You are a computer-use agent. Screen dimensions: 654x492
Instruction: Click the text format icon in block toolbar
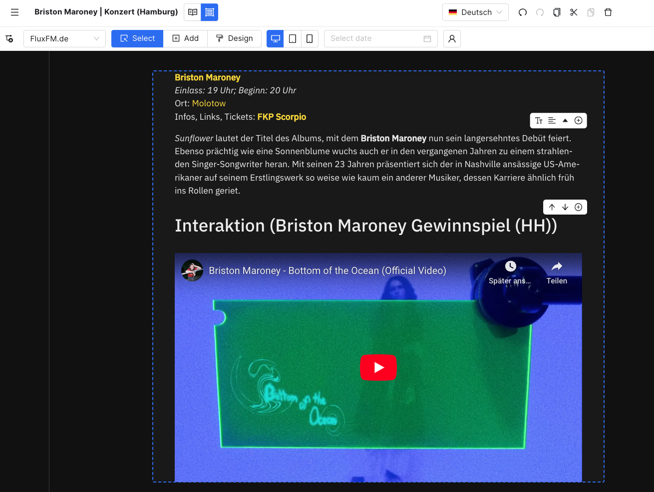(539, 120)
